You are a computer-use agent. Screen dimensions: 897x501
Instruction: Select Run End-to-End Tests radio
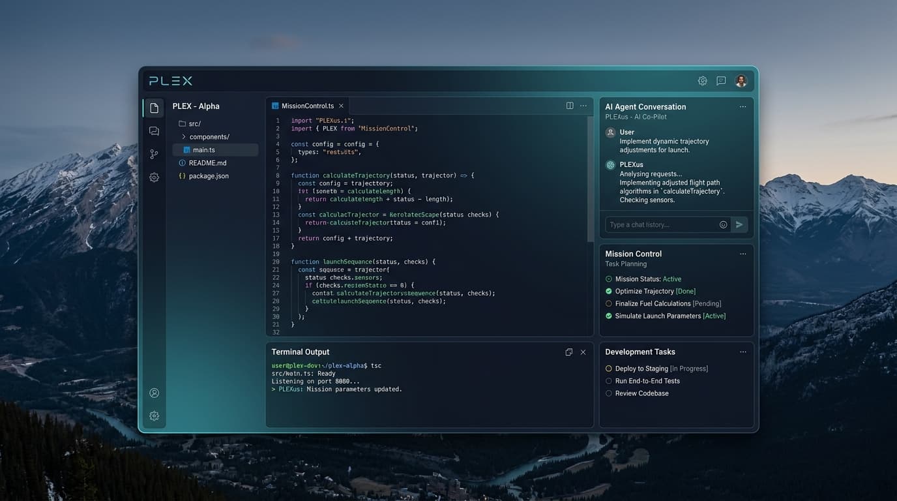[x=609, y=381]
